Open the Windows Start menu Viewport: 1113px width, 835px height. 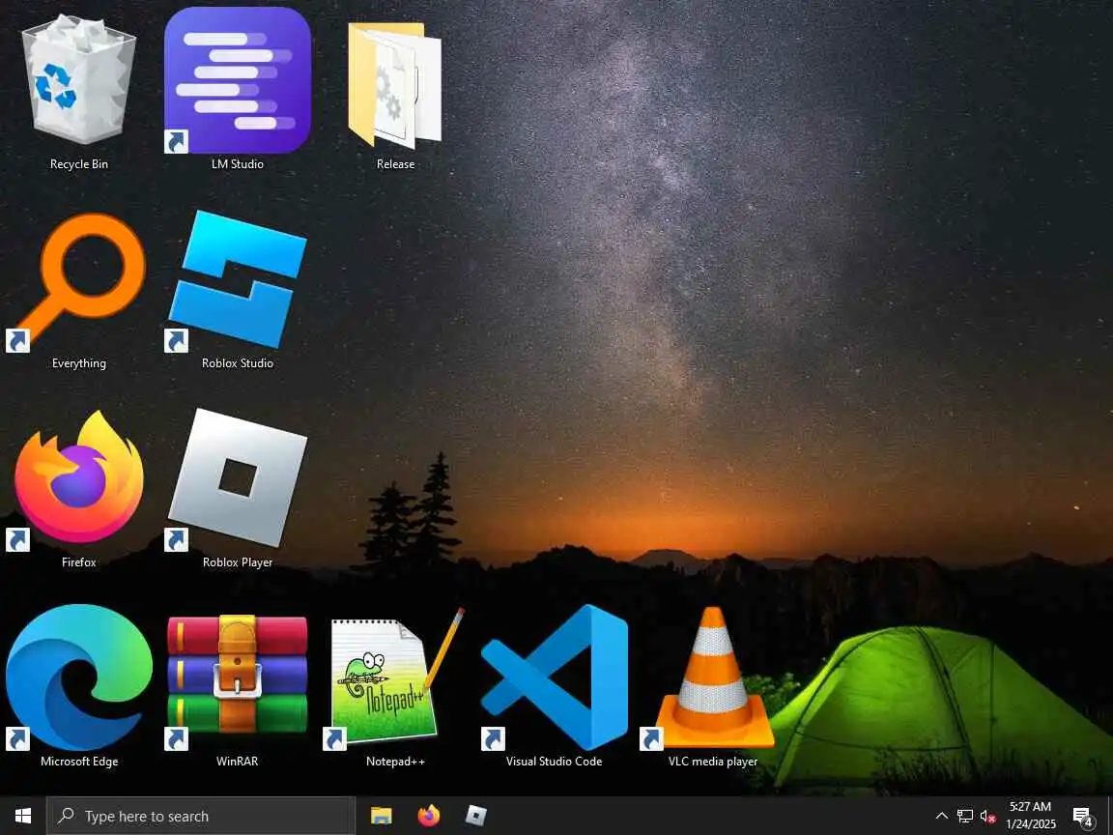[x=23, y=816]
